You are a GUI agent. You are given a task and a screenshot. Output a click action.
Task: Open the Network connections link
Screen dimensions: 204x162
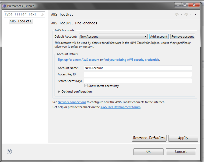pyautogui.click(x=72, y=102)
